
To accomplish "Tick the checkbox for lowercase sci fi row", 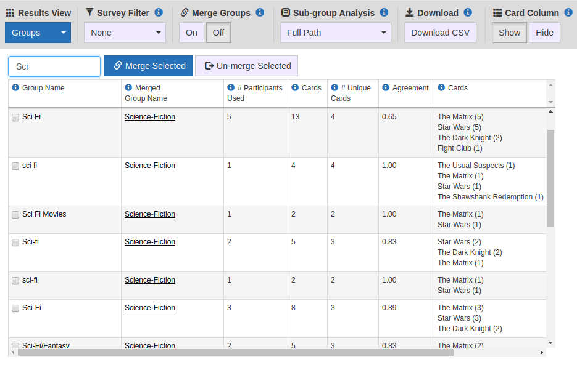I will [15, 166].
